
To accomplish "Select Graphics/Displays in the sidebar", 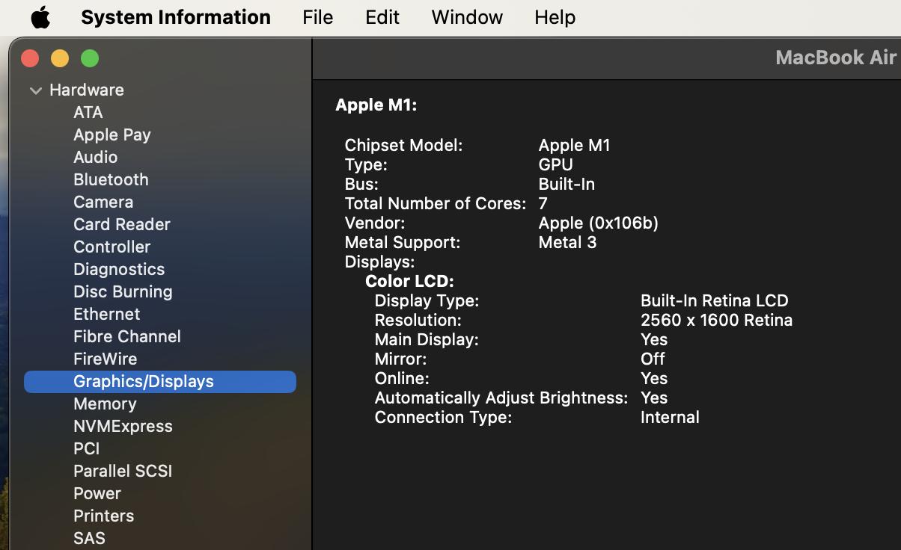I will click(x=160, y=381).
